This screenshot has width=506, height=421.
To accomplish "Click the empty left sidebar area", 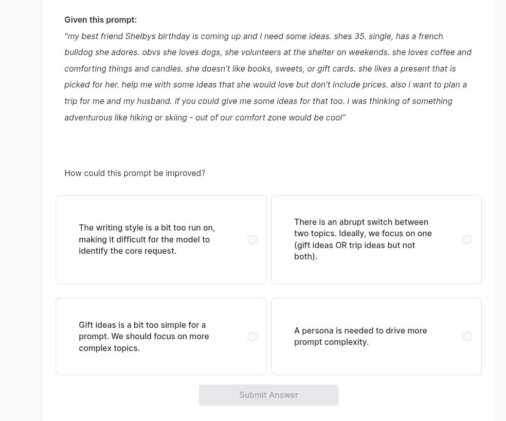I will pyautogui.click(x=21, y=206).
